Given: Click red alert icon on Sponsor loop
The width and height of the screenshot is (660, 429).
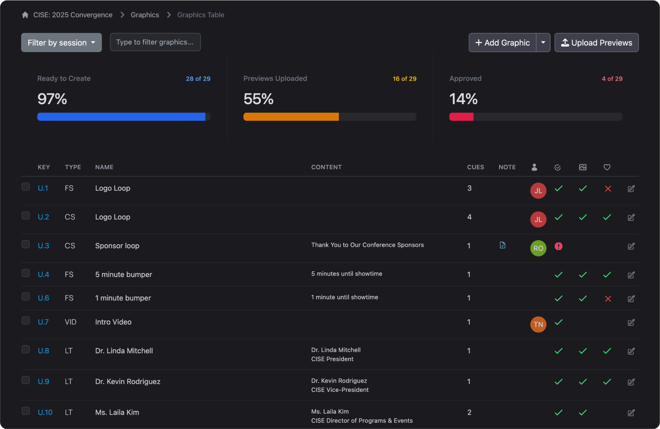Looking at the screenshot, I should click(559, 246).
